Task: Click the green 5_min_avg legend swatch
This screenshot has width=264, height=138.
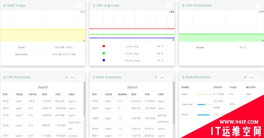Action: click(x=104, y=53)
